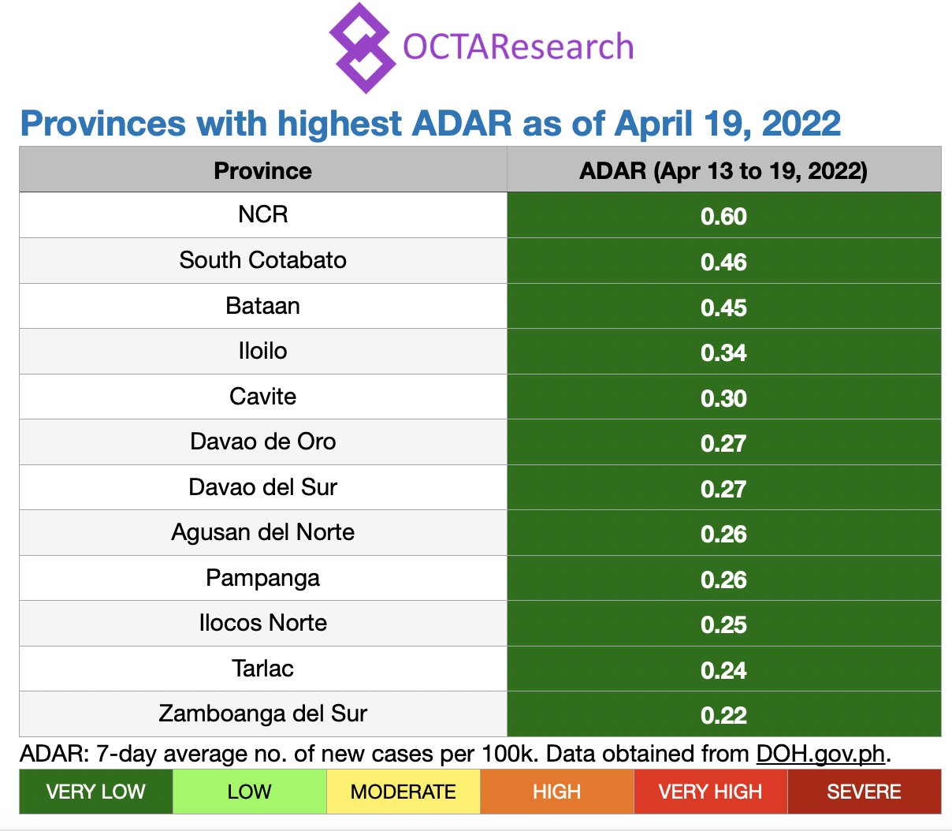
Task: Select the NCR row label
Action: (262, 214)
